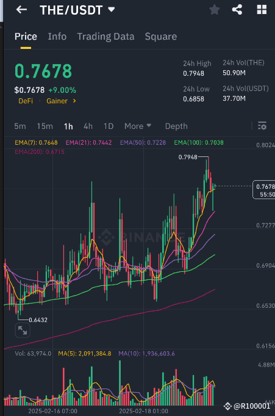Go back with the left arrow

pos(21,10)
